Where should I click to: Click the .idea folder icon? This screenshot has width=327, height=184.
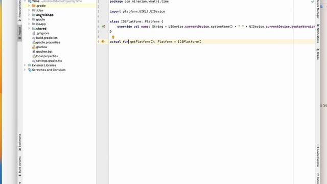34,10
